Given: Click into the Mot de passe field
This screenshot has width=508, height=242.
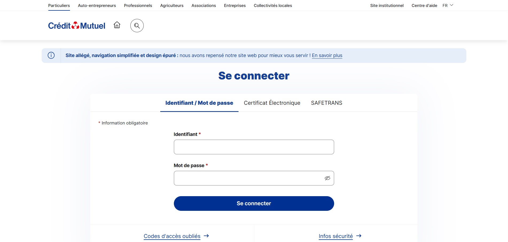Looking at the screenshot, I should click(248, 178).
